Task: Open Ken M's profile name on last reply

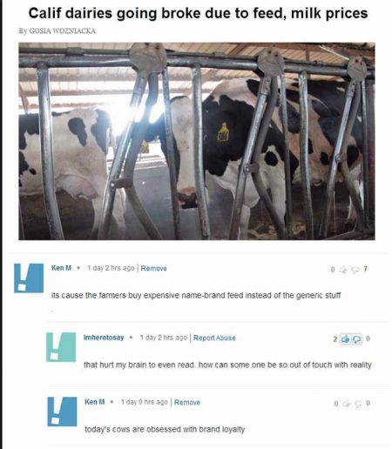Action: pos(95,402)
